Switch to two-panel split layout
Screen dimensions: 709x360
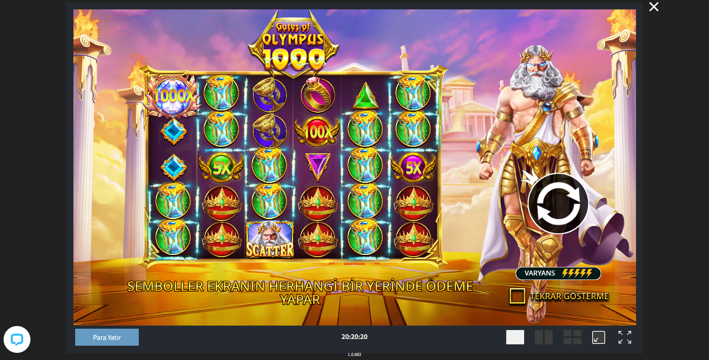click(544, 337)
